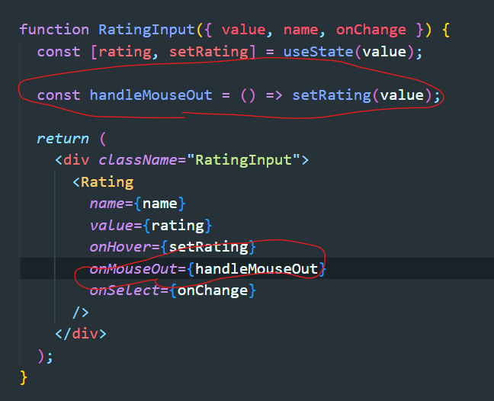Click the name parameter in the function signature
This screenshot has width=494, height=401.
[301, 30]
